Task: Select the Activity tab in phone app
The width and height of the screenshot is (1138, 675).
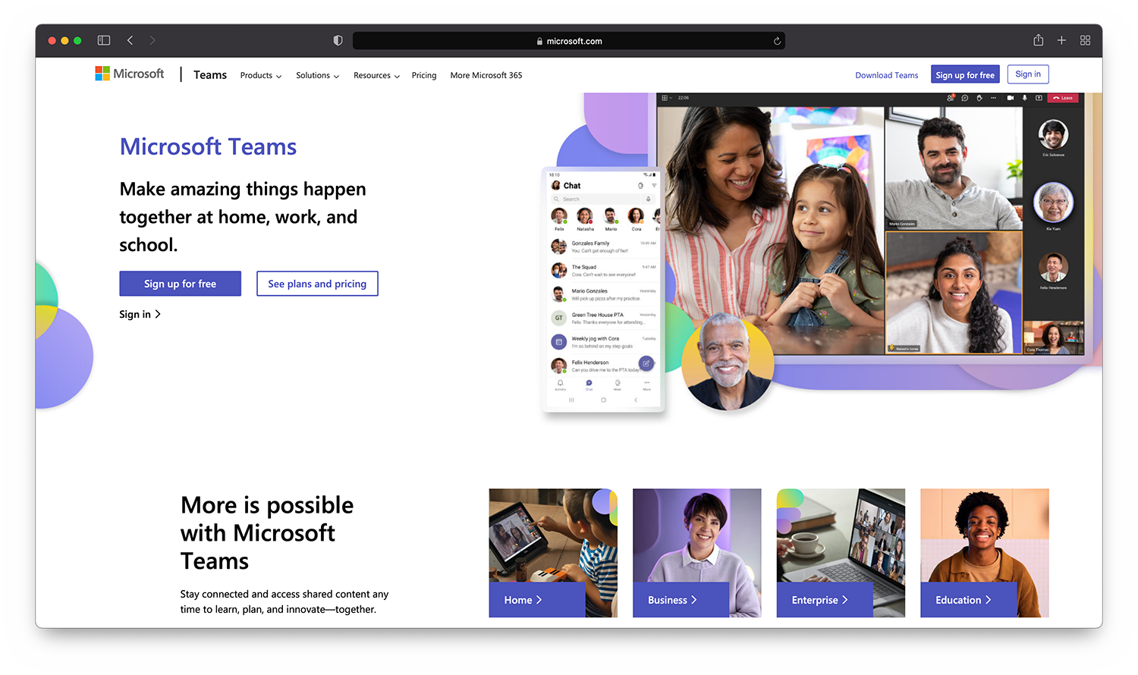Action: [560, 385]
